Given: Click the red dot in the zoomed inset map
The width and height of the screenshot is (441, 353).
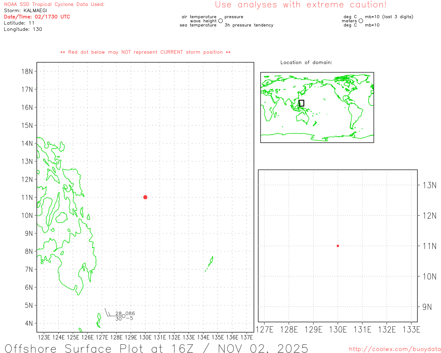Looking at the screenshot, I should (x=338, y=246).
